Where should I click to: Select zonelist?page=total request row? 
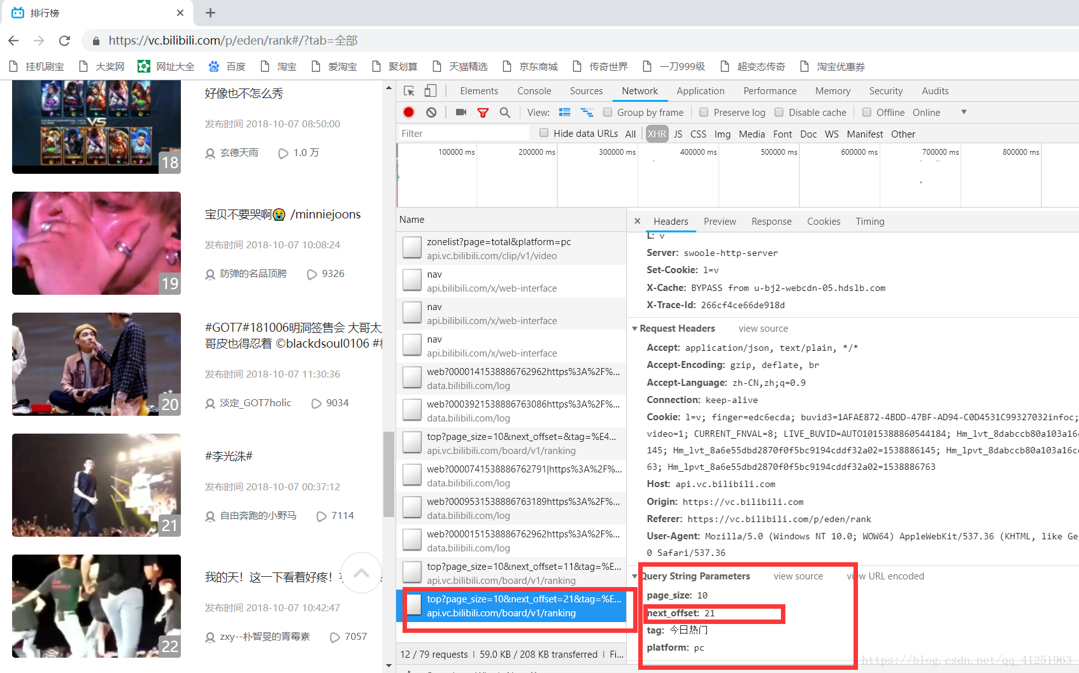click(x=511, y=248)
